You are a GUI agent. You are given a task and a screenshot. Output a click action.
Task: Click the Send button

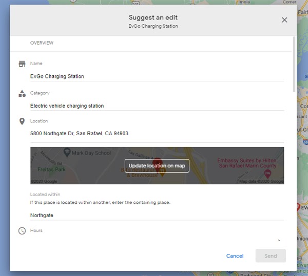tap(271, 256)
